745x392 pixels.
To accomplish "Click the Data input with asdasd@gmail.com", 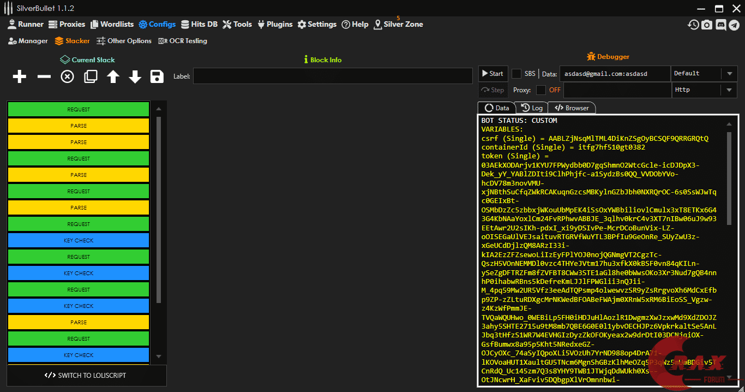I will click(615, 74).
